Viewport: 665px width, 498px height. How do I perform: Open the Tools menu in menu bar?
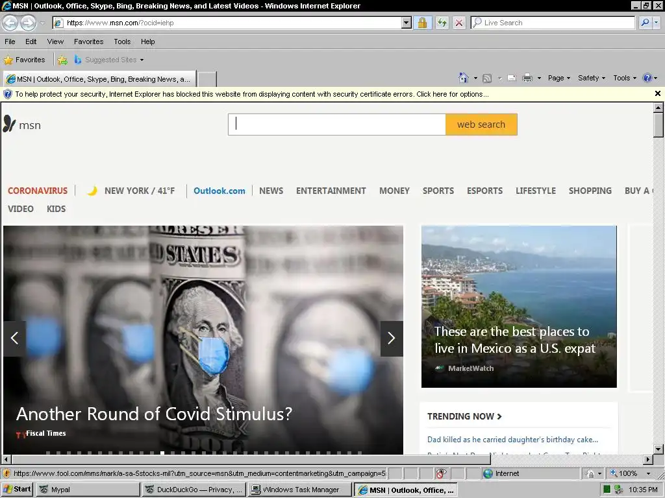(122, 41)
